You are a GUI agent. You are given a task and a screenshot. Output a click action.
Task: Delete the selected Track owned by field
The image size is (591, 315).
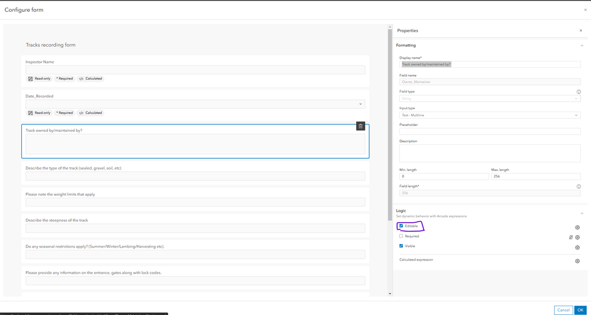pos(360,126)
